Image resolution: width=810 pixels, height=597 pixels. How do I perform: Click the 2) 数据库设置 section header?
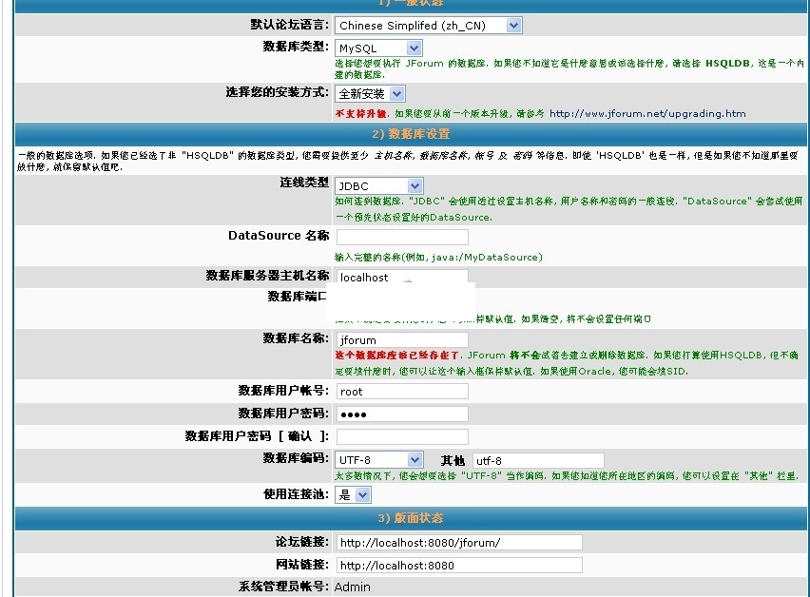pyautogui.click(x=411, y=134)
